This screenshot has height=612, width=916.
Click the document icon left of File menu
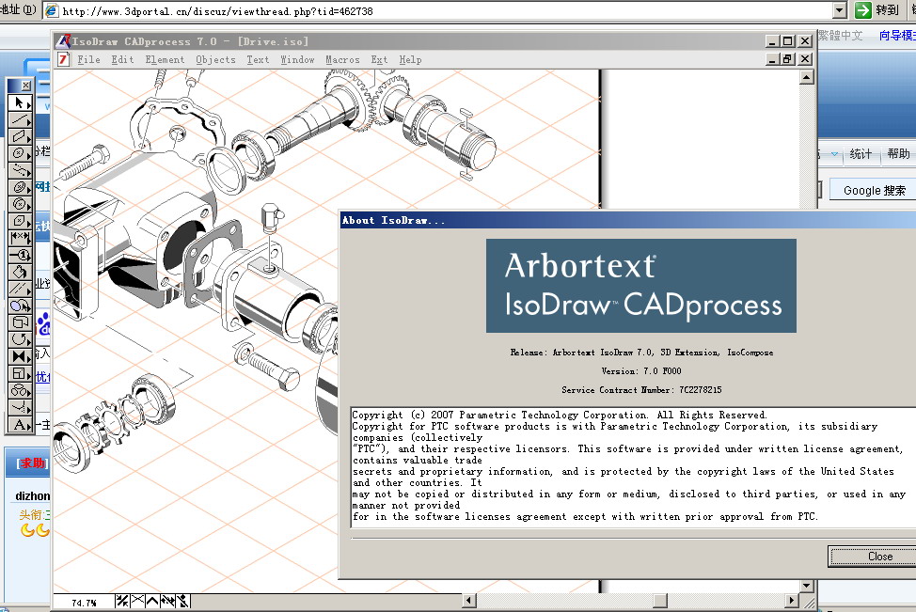[63, 59]
